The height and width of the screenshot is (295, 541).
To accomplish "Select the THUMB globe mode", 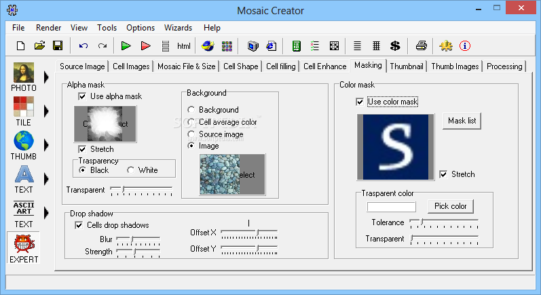I will coord(24,145).
